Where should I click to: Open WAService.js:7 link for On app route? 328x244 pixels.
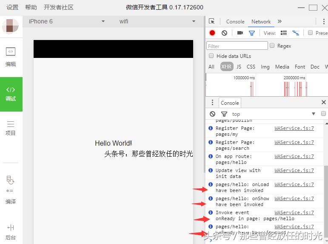pyautogui.click(x=294, y=156)
